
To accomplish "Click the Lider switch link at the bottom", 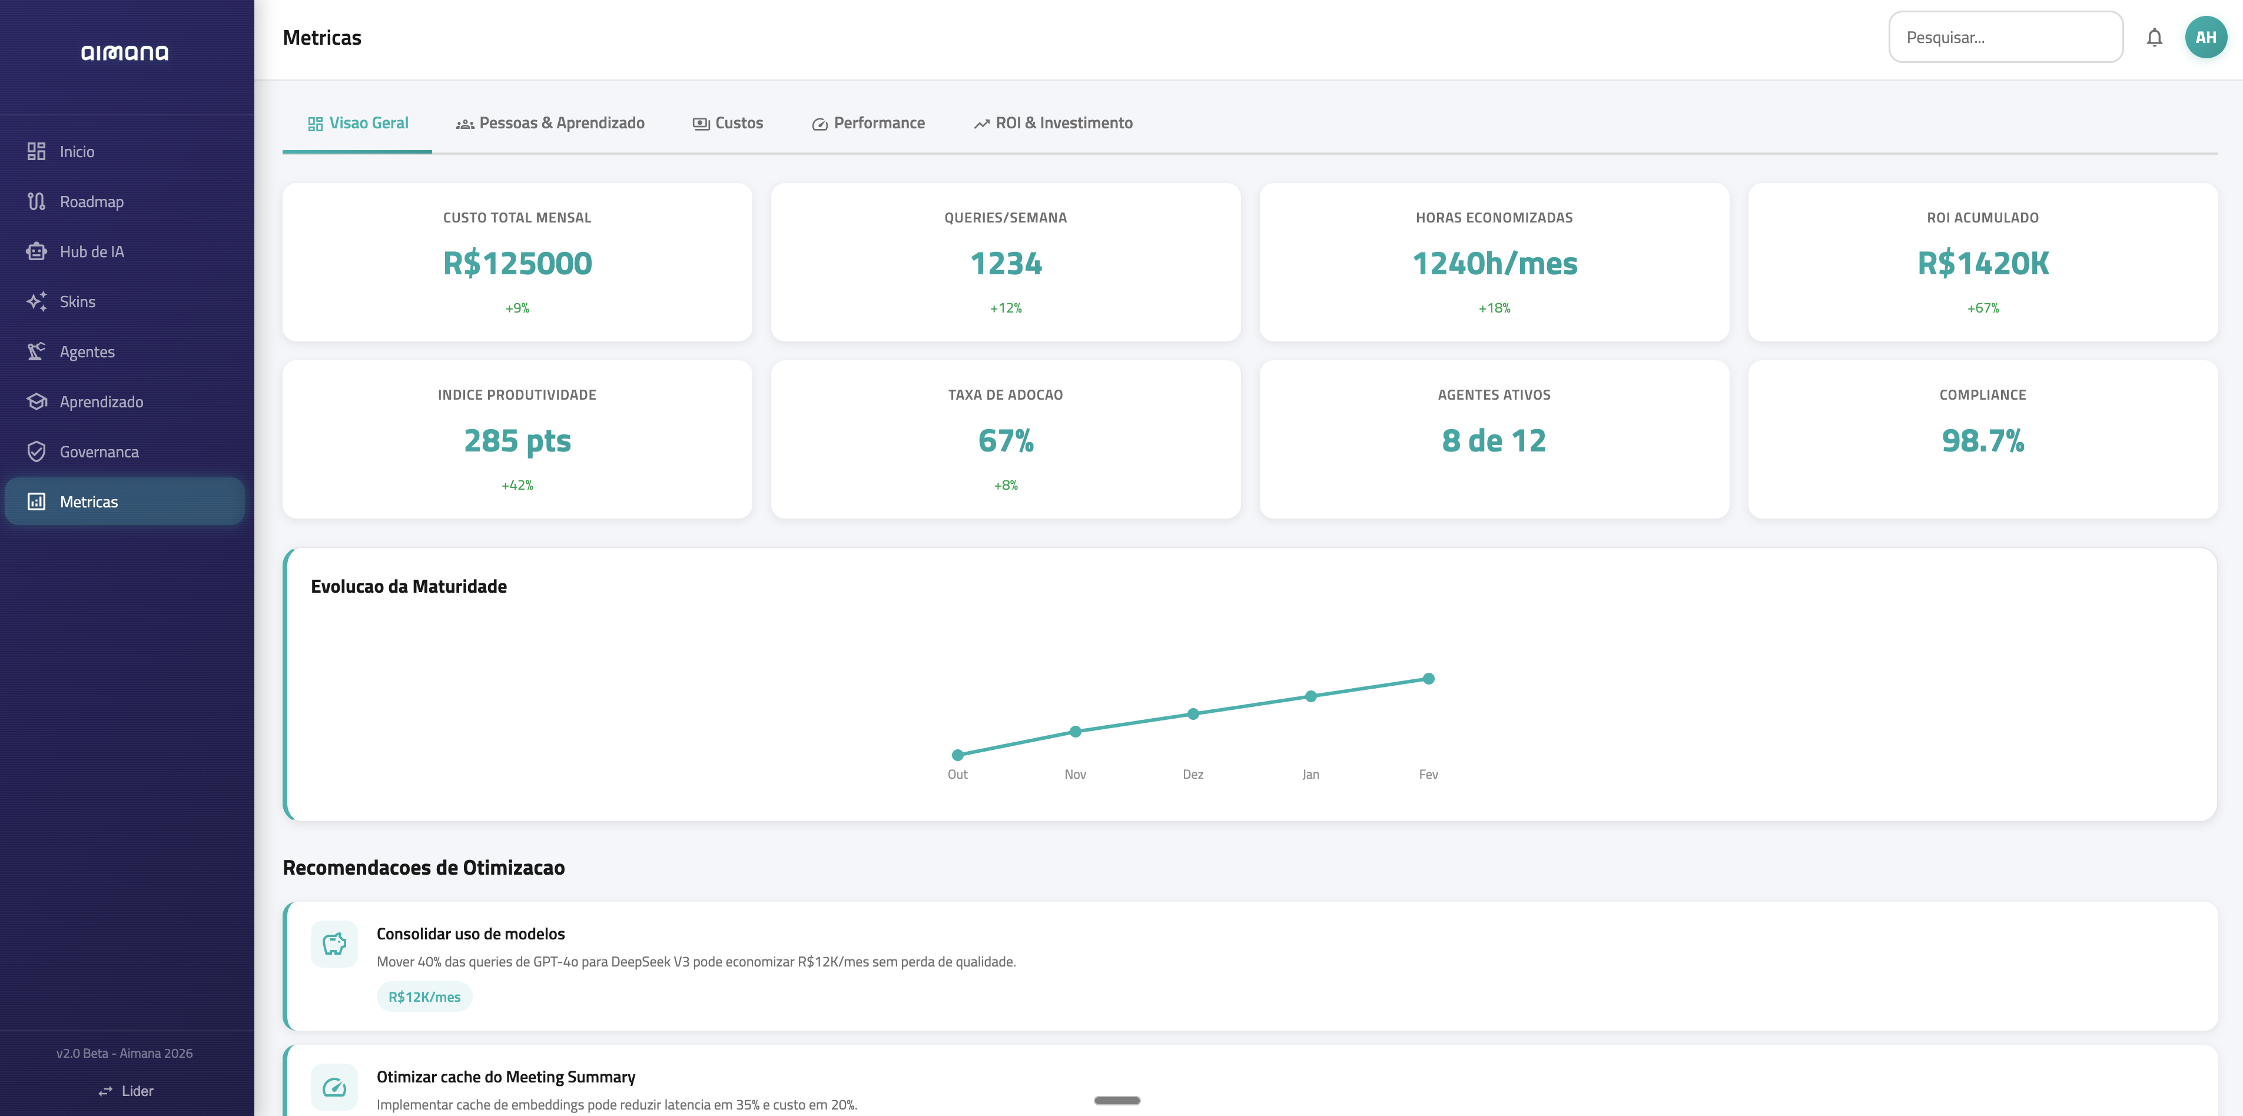I will pos(127,1090).
